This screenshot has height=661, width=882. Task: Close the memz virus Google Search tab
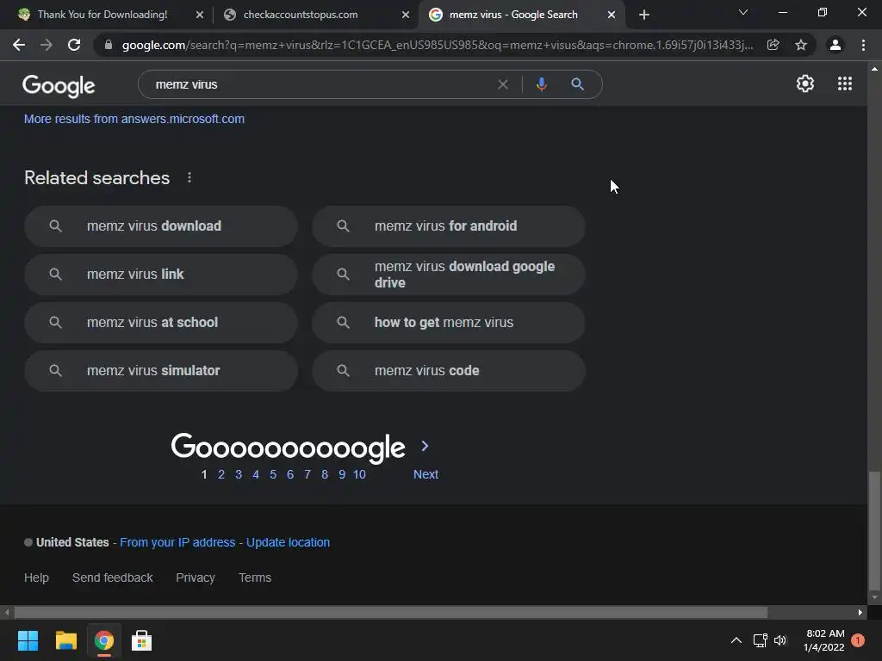click(612, 15)
